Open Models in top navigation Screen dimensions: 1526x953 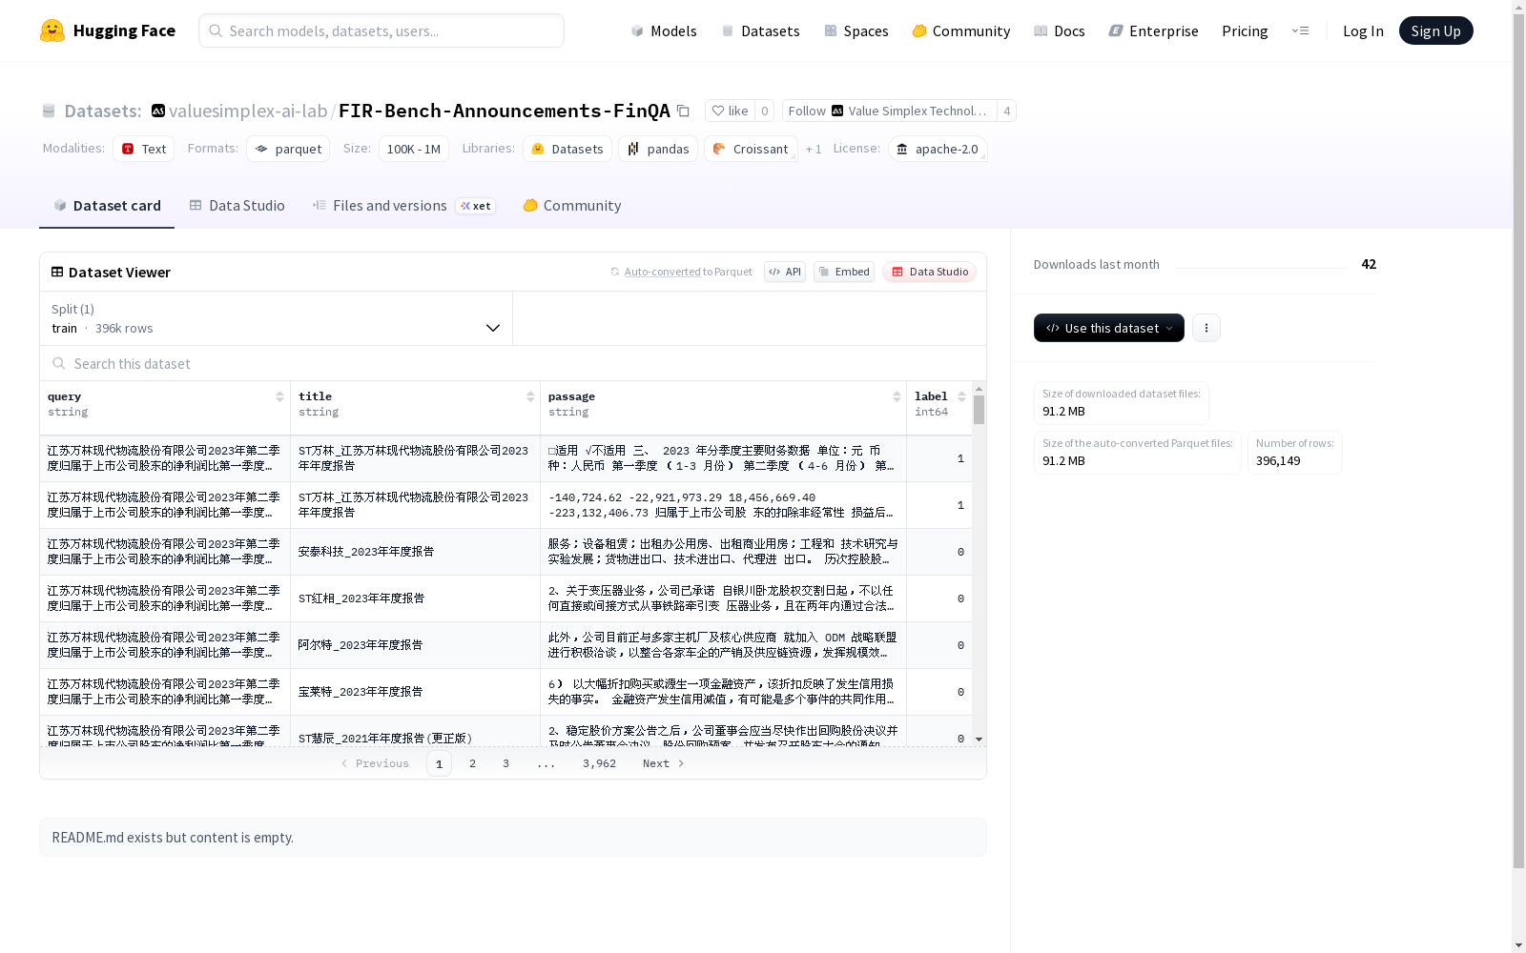pos(664,30)
